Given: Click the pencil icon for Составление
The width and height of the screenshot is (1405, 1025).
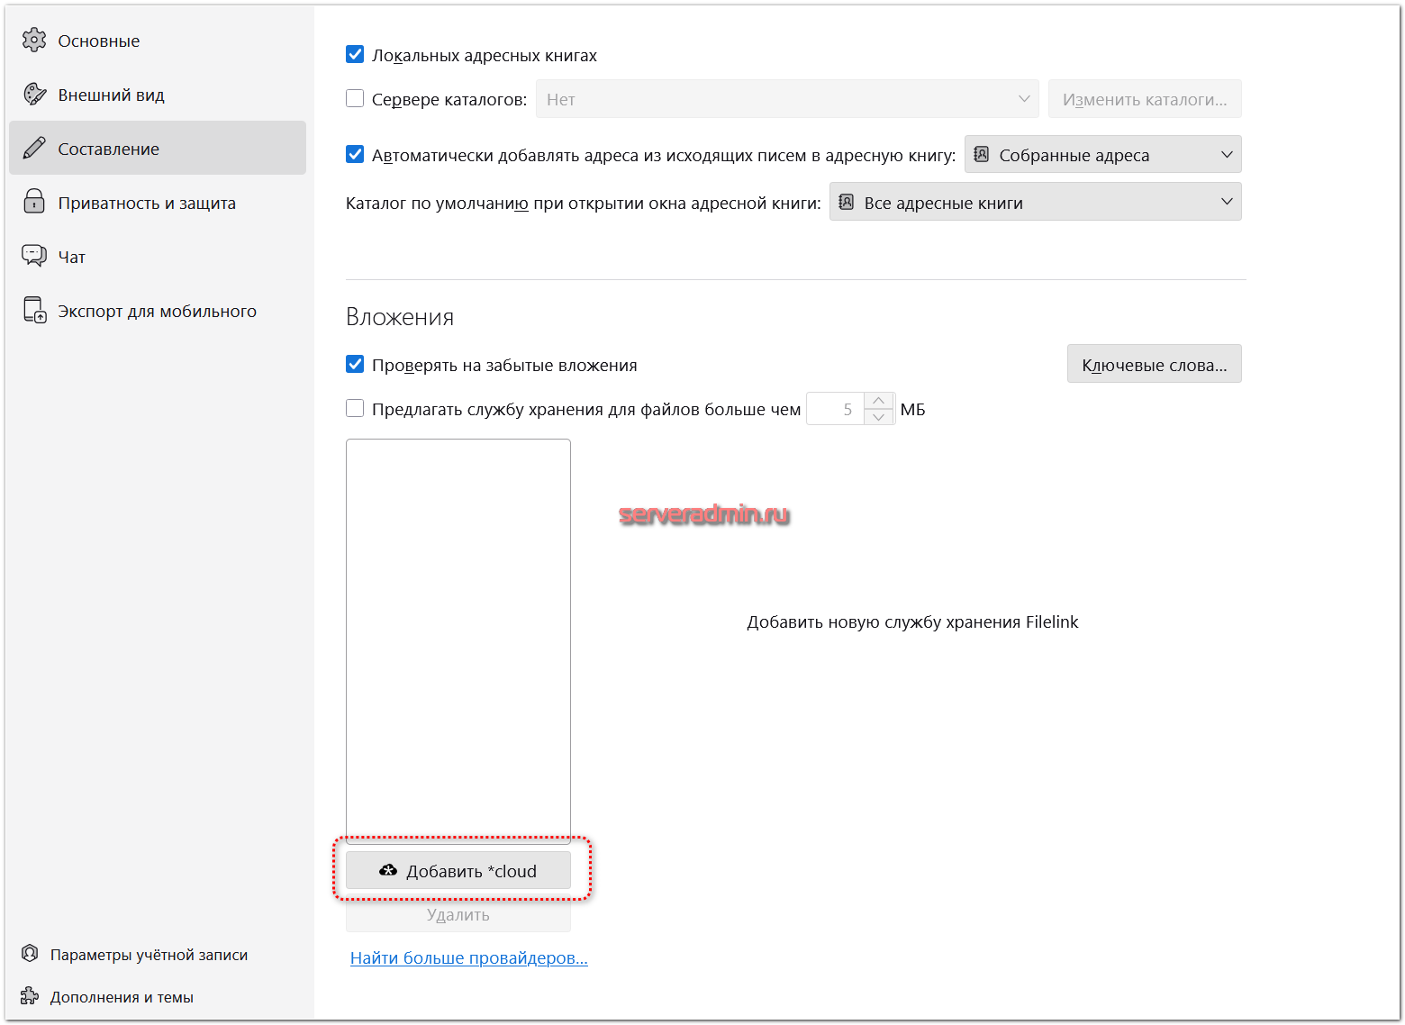Looking at the screenshot, I should pos(34,149).
